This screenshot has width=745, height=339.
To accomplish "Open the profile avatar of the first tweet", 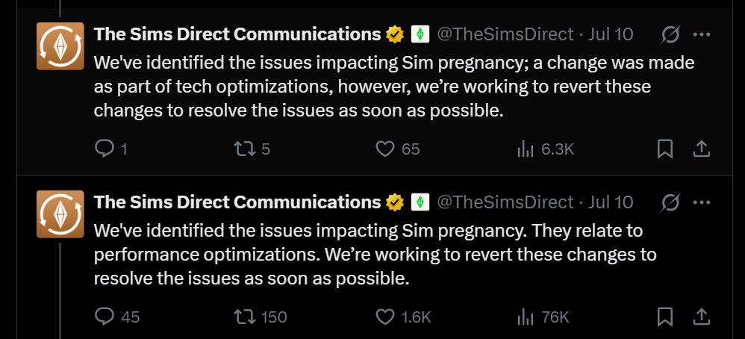I will [x=60, y=46].
